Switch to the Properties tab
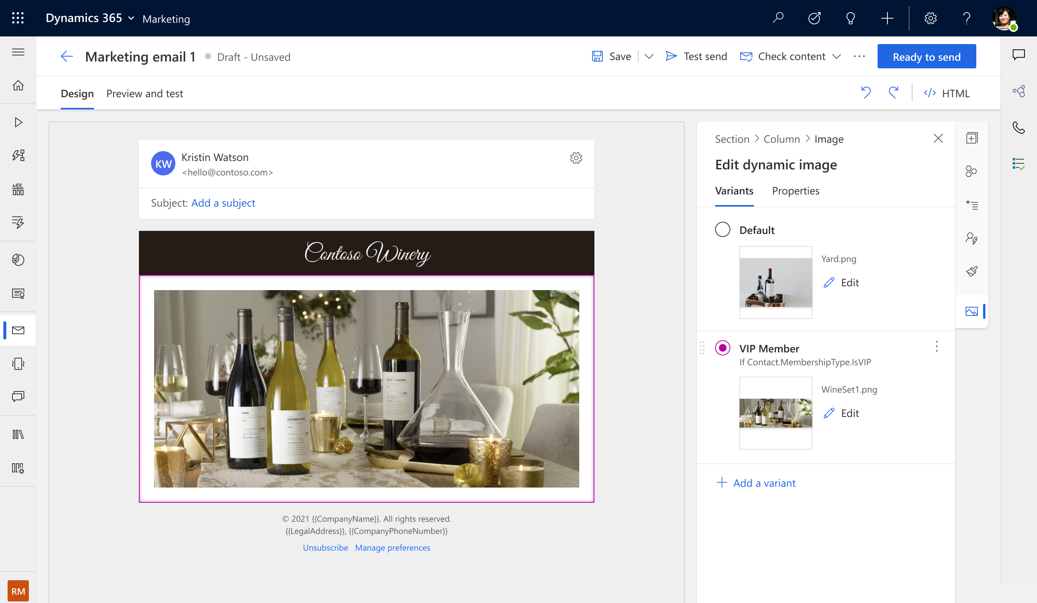The image size is (1037, 603). pos(795,191)
